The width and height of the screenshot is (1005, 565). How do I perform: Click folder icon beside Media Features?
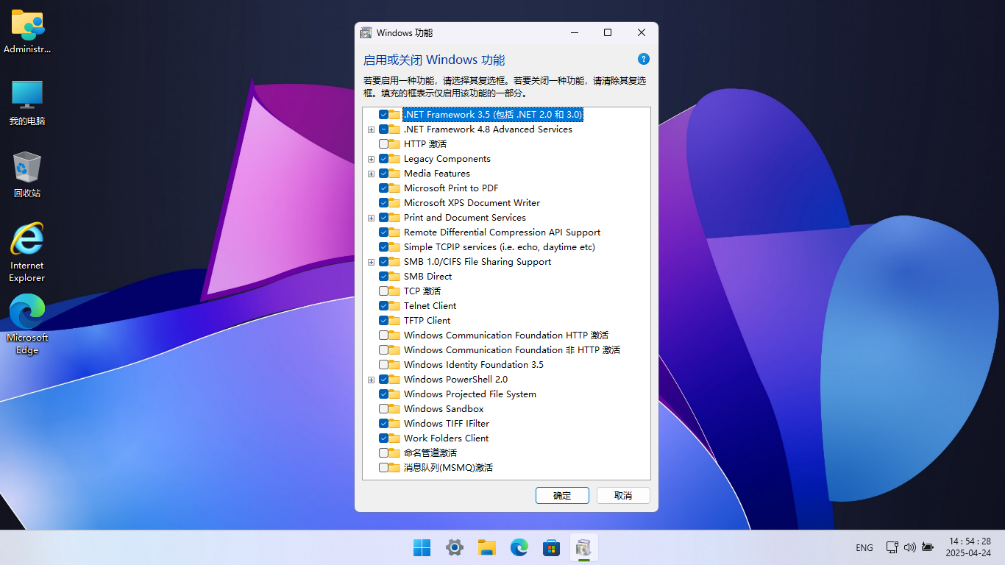point(395,173)
